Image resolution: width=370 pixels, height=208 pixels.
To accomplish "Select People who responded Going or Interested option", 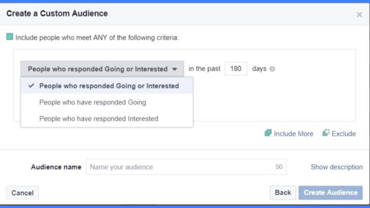I will point(107,86).
